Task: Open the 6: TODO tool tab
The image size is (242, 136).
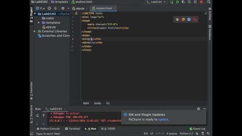Action: click(x=108, y=128)
